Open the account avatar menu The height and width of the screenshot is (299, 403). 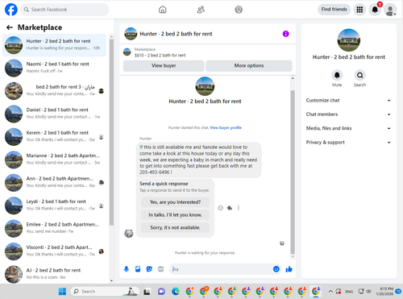[390, 10]
